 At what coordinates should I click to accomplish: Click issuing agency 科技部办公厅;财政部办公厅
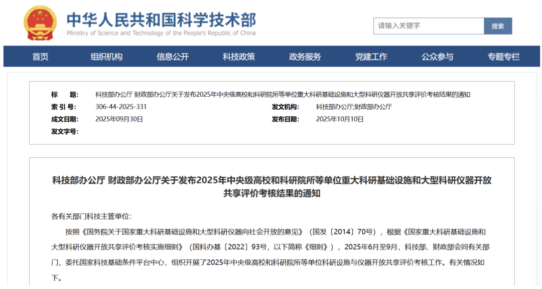point(353,107)
